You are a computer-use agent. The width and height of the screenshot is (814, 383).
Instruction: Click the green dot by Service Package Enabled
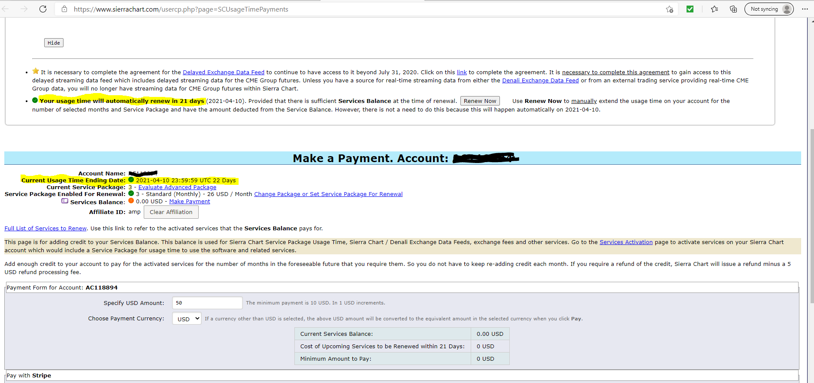(131, 193)
